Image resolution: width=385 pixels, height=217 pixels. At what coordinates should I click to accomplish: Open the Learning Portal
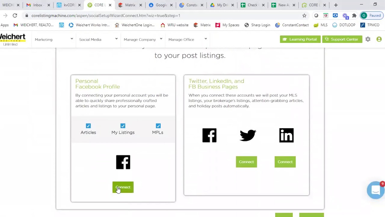[300, 39]
